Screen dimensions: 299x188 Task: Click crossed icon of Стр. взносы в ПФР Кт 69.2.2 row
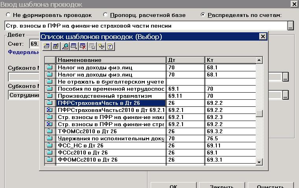coord(50,124)
